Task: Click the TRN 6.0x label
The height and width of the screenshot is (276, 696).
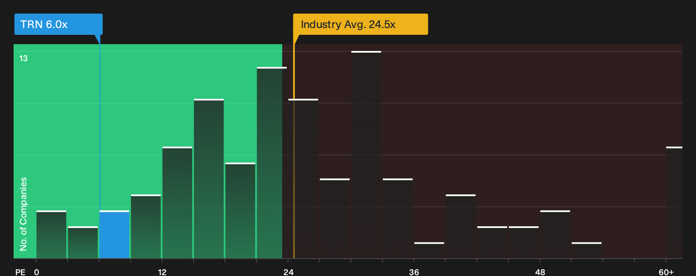Action: click(58, 24)
